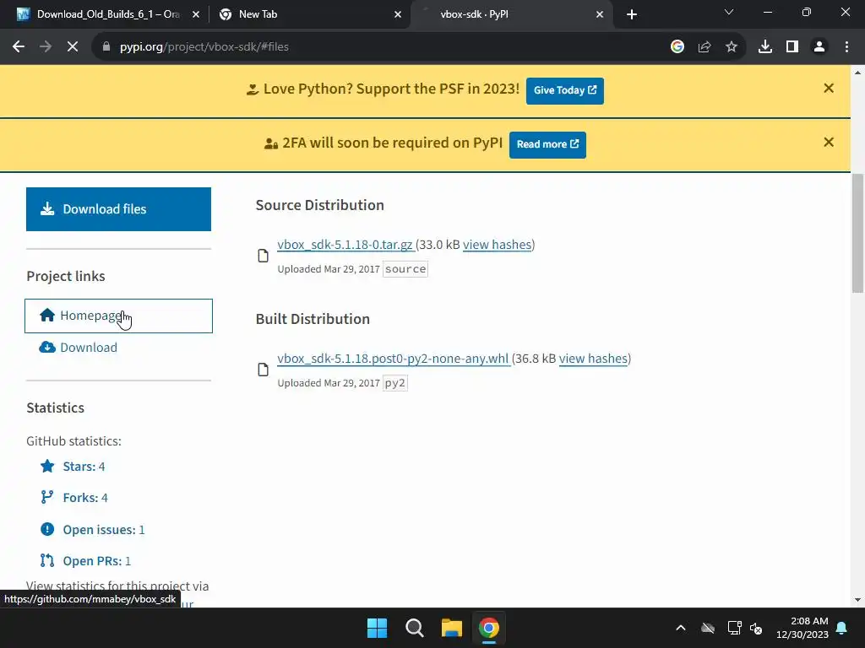Show hidden system tray icons
The image size is (865, 648).
click(x=681, y=628)
